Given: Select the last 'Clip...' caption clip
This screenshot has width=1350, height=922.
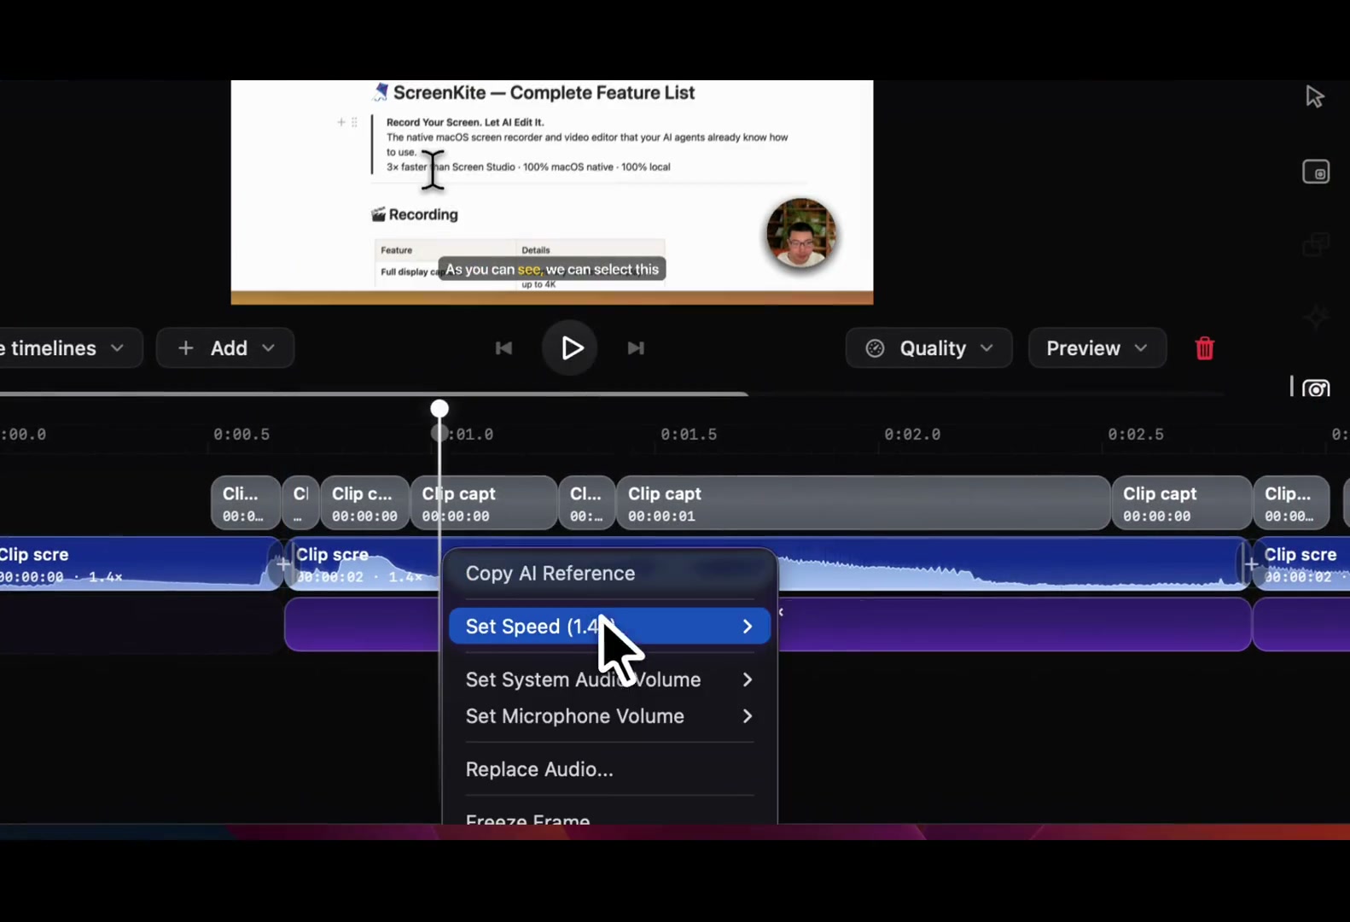Looking at the screenshot, I should point(1291,504).
